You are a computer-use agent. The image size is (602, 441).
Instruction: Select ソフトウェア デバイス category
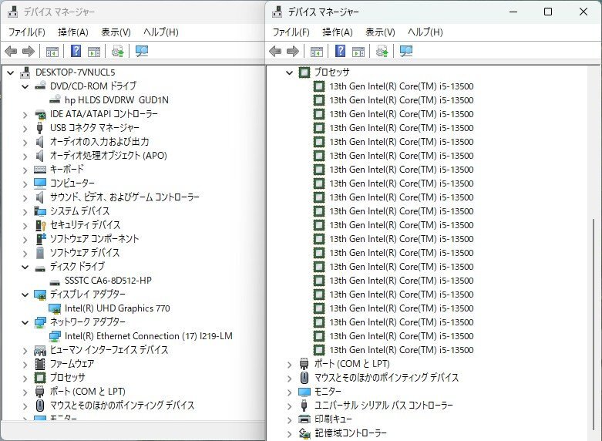click(x=85, y=252)
